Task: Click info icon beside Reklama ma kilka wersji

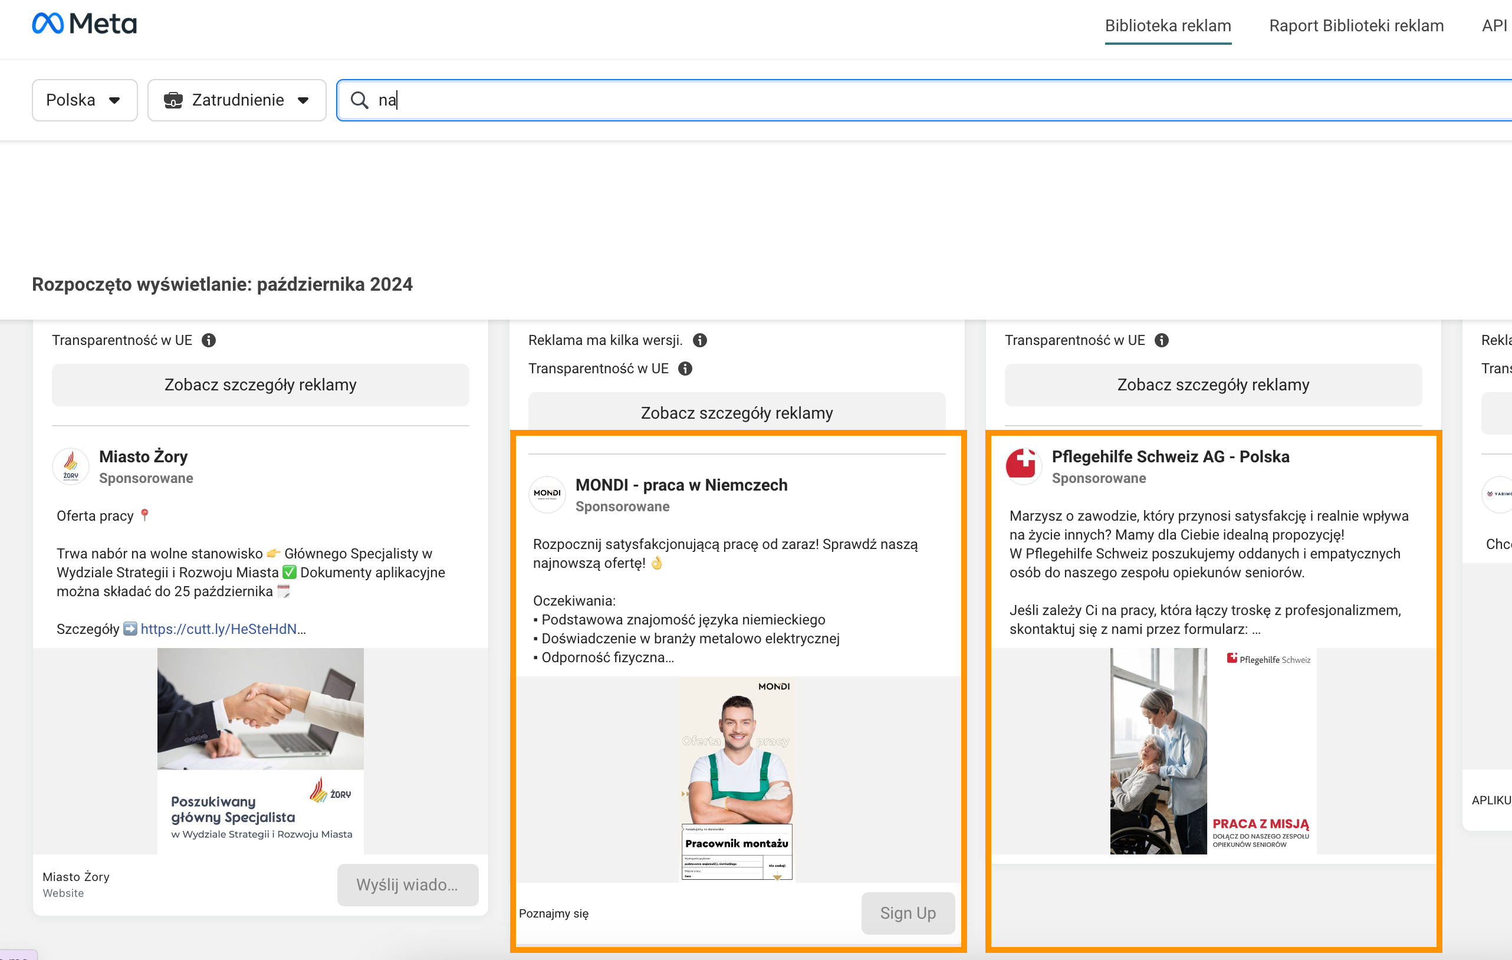Action: (699, 340)
